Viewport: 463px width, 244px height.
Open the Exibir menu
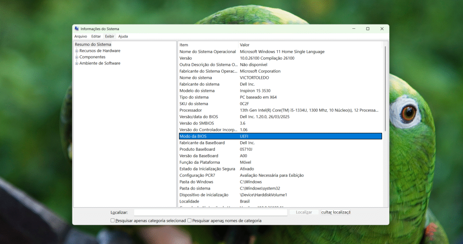pos(110,36)
